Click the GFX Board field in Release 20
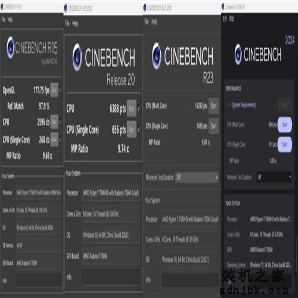Image resolution: width=298 pixels, height=298 pixels. (x=111, y=256)
